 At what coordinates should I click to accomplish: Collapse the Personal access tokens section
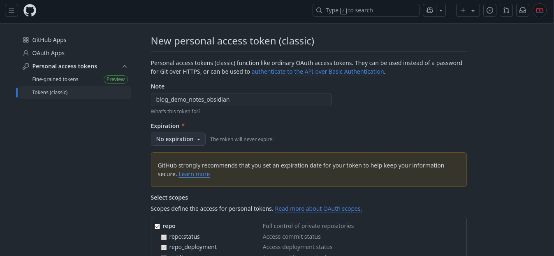tap(125, 66)
